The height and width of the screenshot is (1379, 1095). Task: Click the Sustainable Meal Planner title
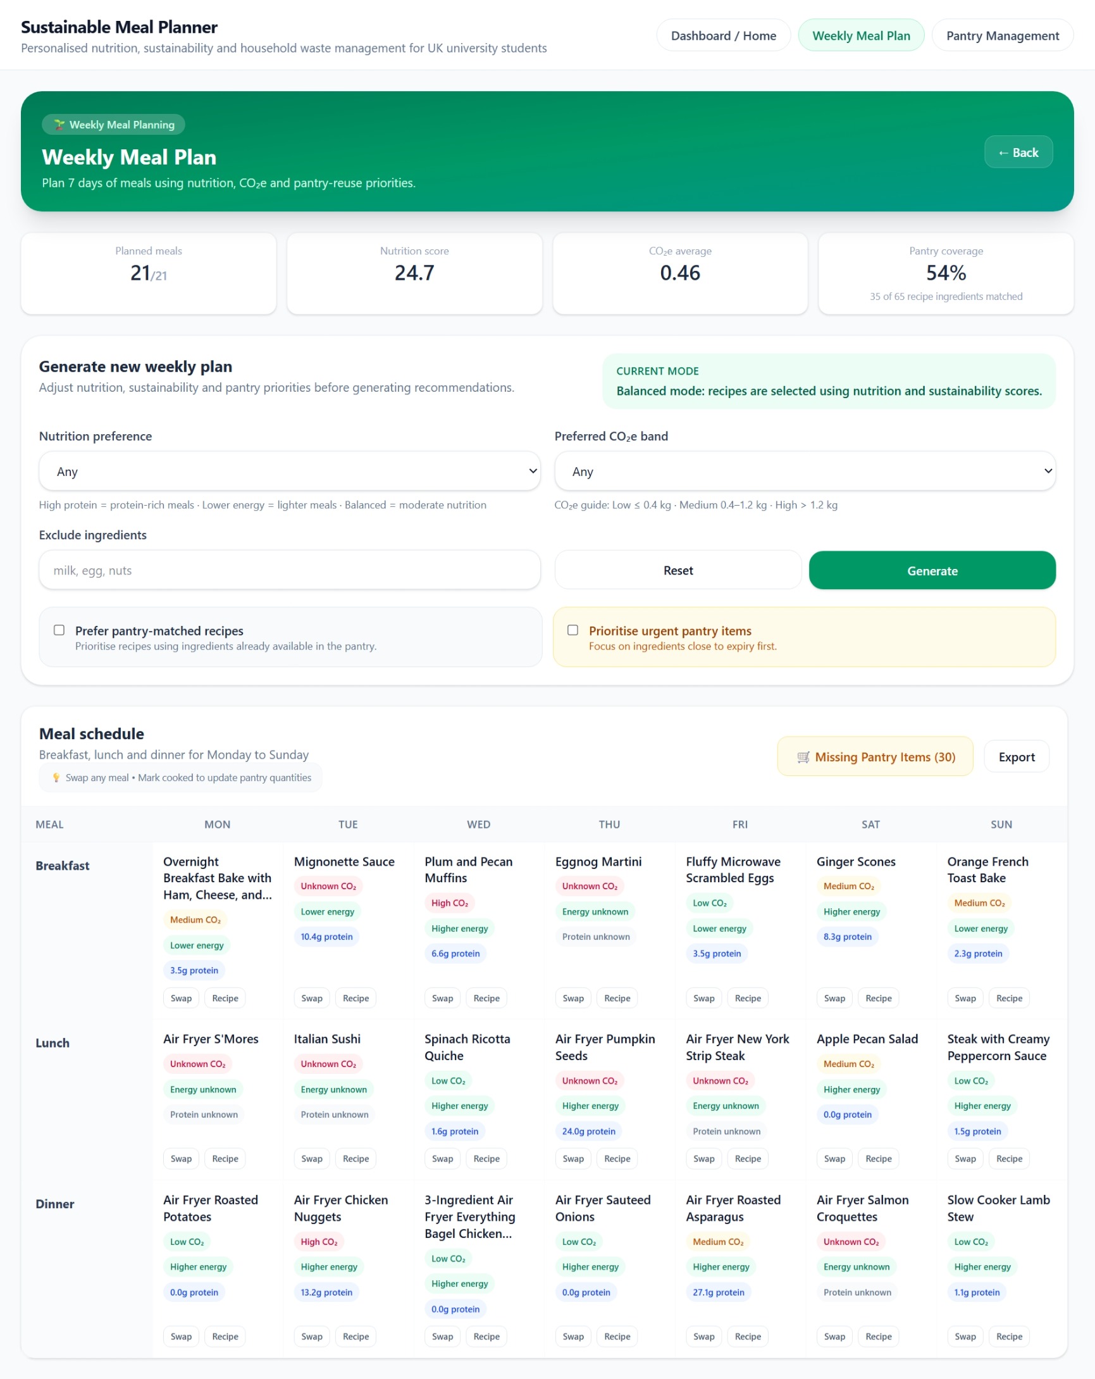pyautogui.click(x=119, y=27)
